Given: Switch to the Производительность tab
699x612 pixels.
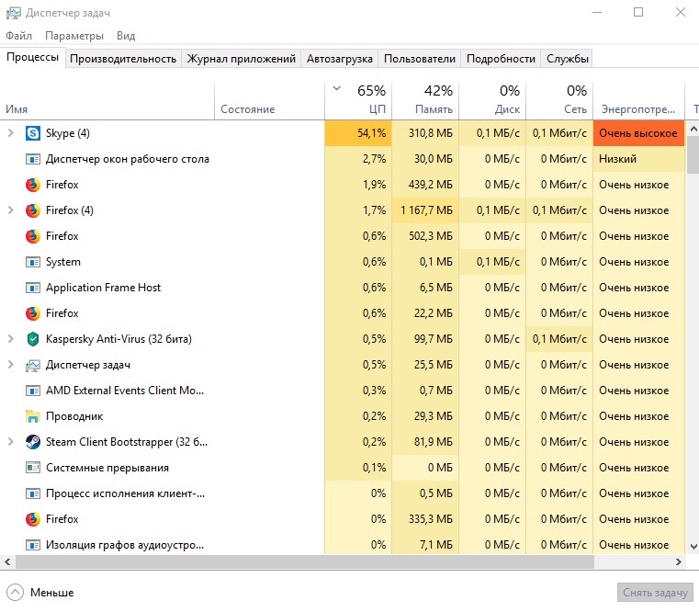Looking at the screenshot, I should pyautogui.click(x=123, y=59).
